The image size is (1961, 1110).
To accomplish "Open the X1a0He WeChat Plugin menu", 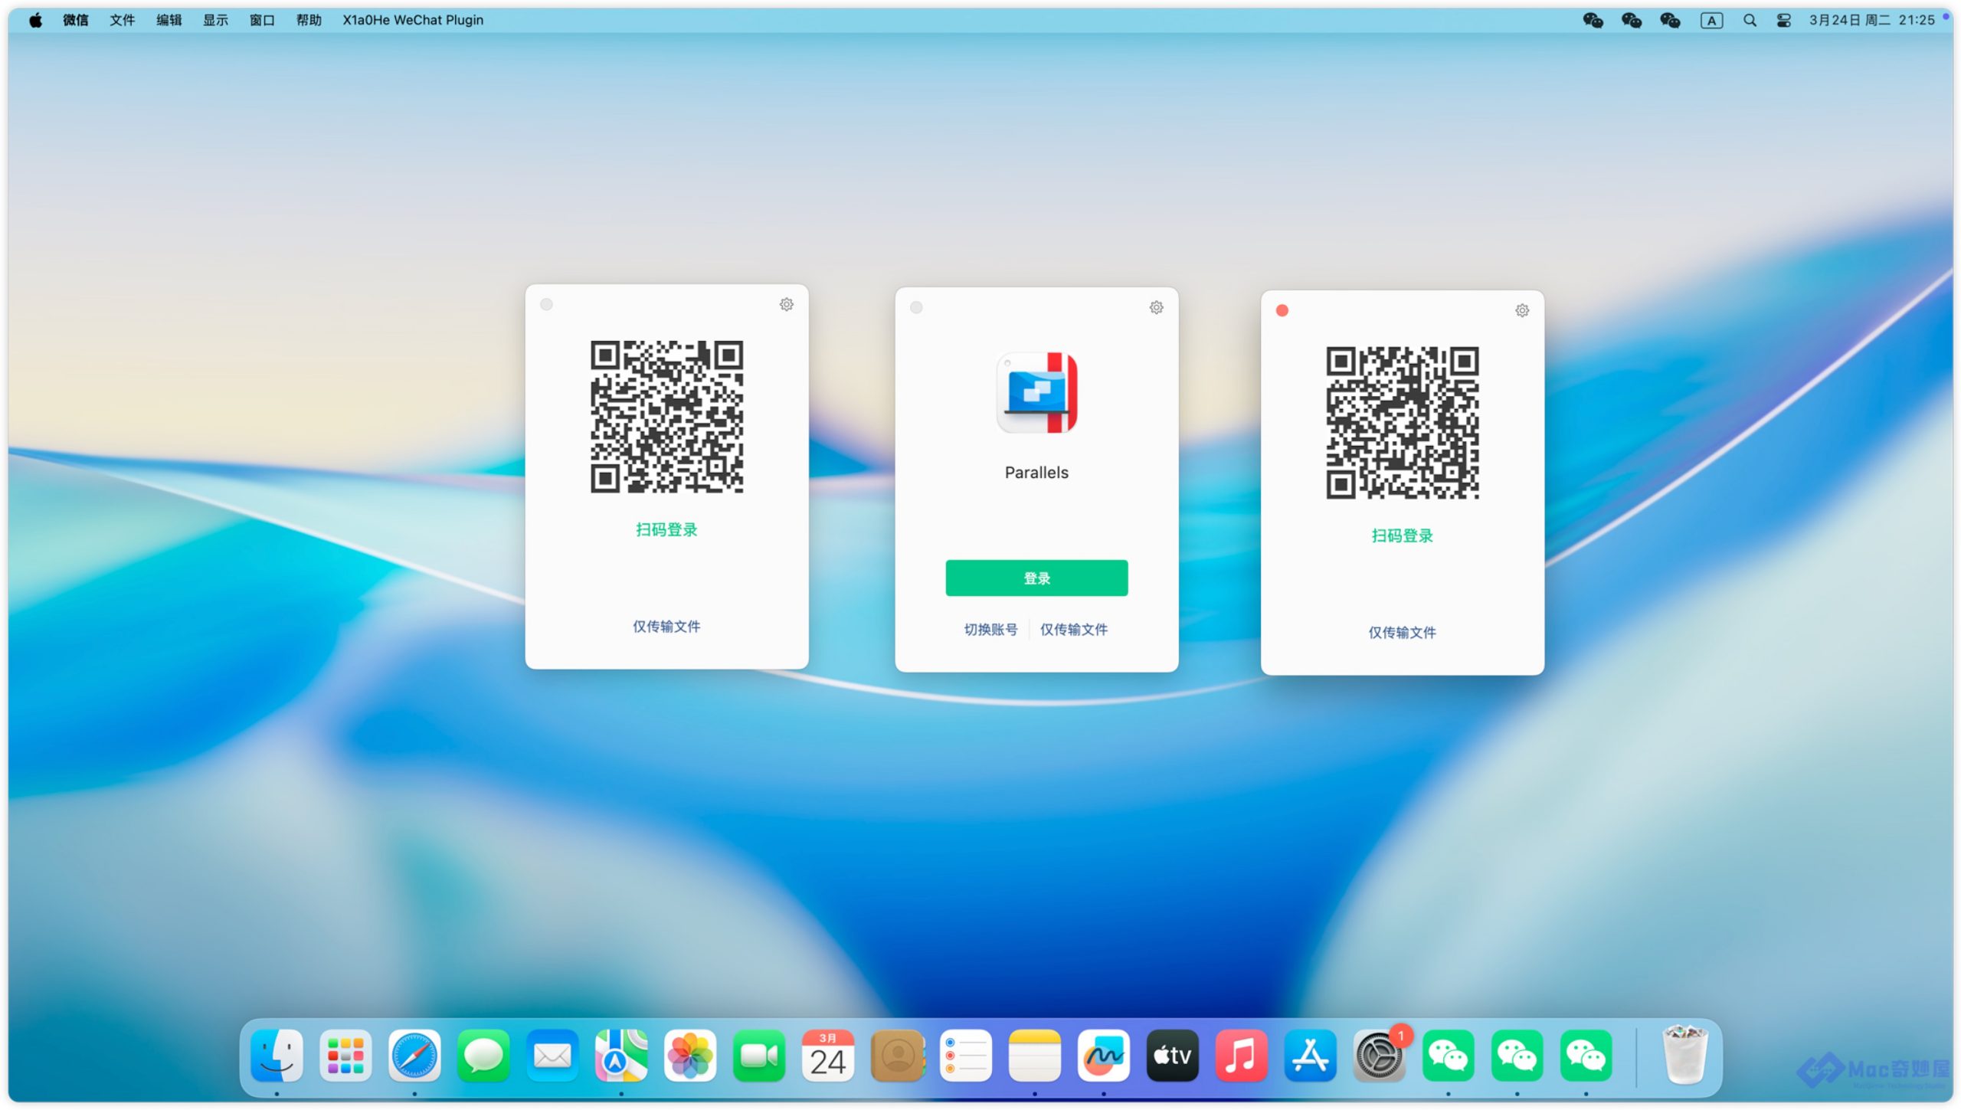I will (x=412, y=20).
